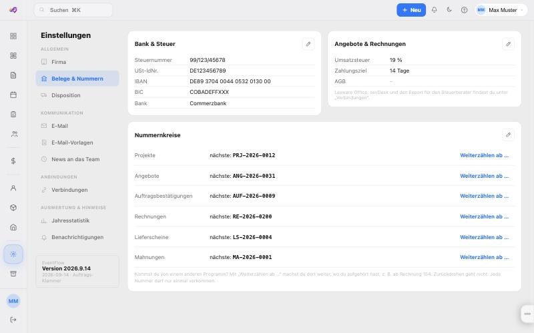
Task: Open Verbindungen settings page
Action: (77, 190)
